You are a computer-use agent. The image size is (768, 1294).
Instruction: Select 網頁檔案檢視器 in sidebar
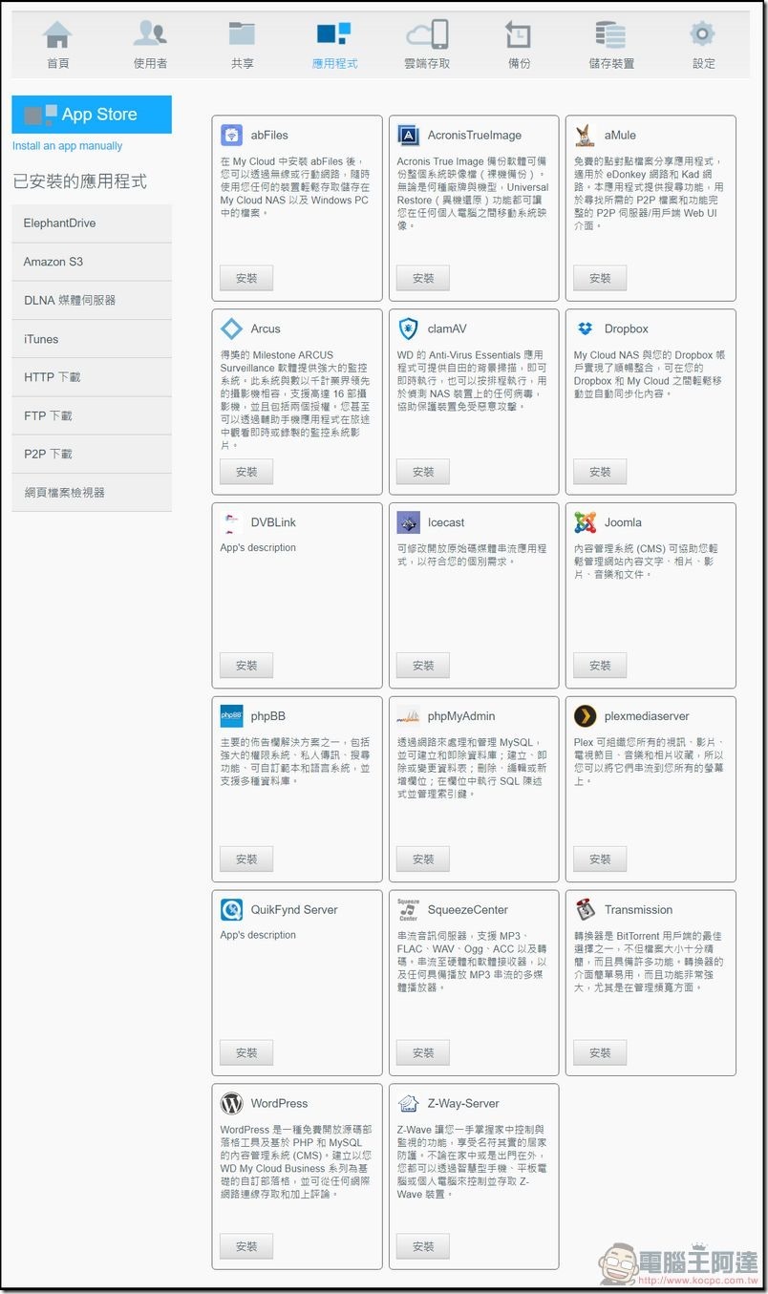(92, 493)
